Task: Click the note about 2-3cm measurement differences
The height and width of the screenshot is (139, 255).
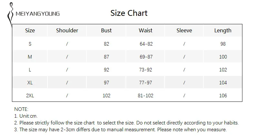Action: (120, 130)
